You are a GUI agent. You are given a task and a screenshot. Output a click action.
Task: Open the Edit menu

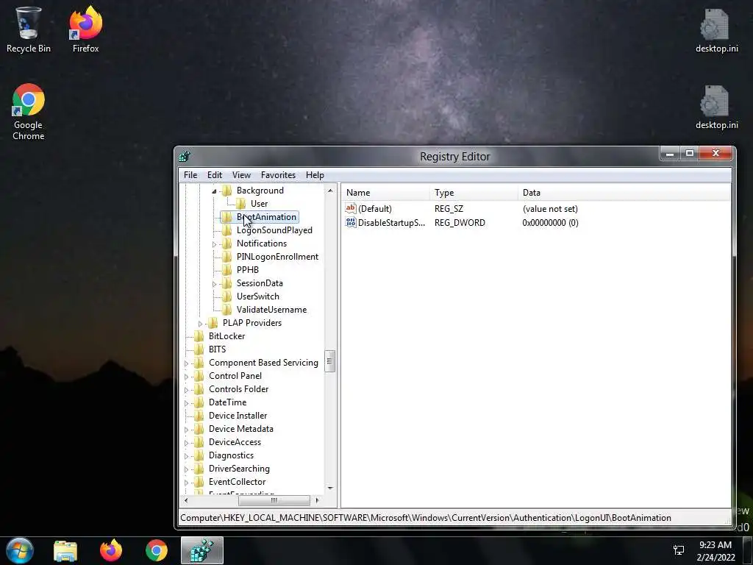click(214, 175)
